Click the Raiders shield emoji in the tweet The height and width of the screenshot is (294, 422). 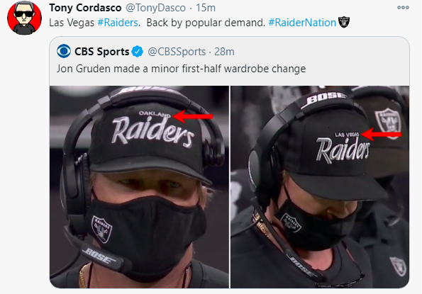point(344,22)
